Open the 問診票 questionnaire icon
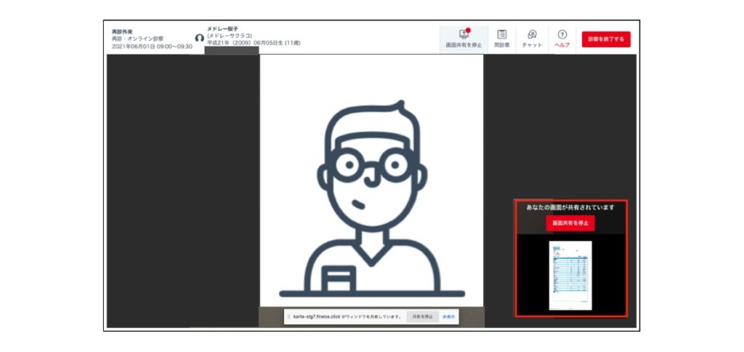The width and height of the screenshot is (744, 352). 501,34
